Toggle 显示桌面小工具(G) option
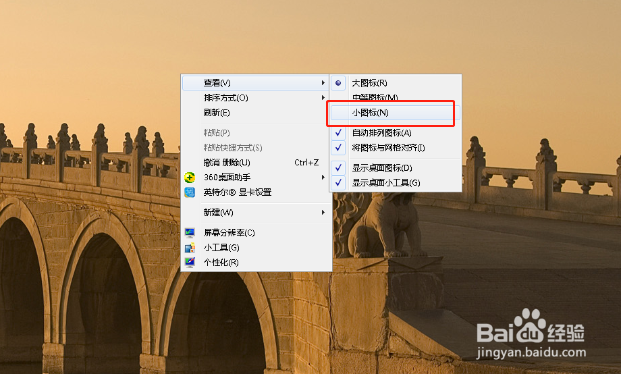The width and height of the screenshot is (621, 374). [x=396, y=183]
